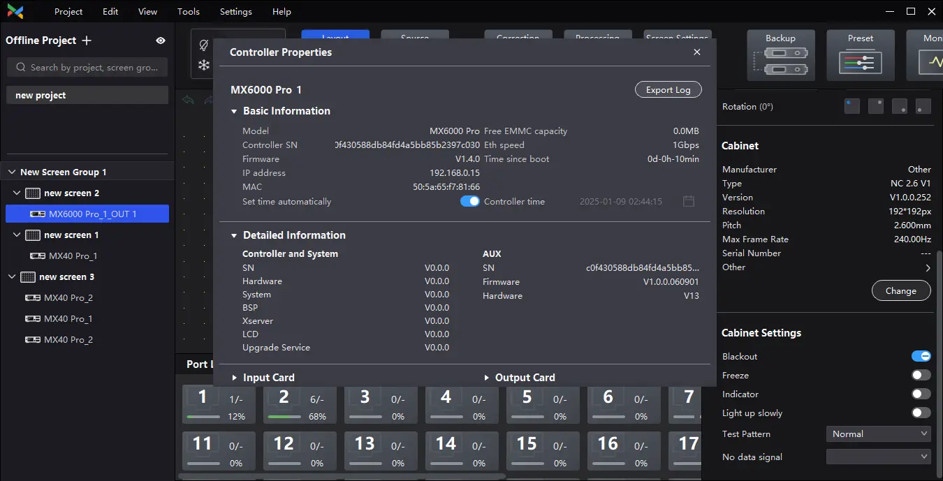
Task: Click the search projects input field
Action: tap(87, 68)
